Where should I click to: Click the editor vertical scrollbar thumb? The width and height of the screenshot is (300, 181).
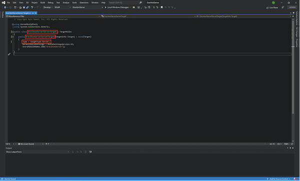(293, 67)
